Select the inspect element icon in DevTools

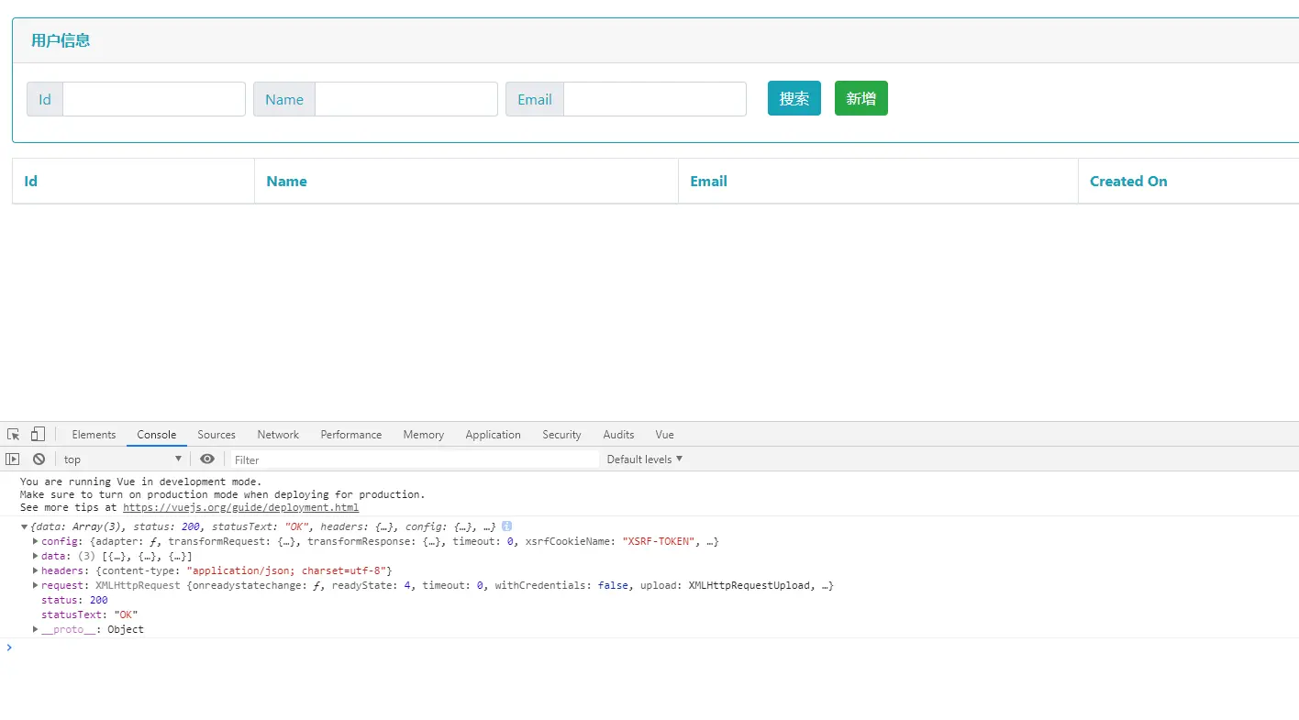(x=14, y=435)
